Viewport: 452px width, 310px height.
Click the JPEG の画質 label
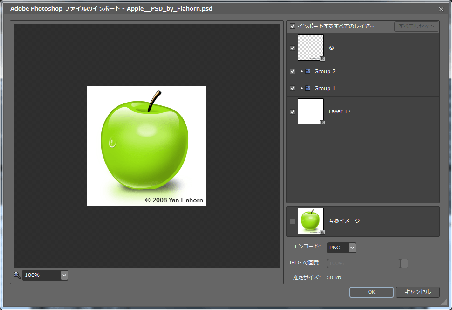click(305, 262)
